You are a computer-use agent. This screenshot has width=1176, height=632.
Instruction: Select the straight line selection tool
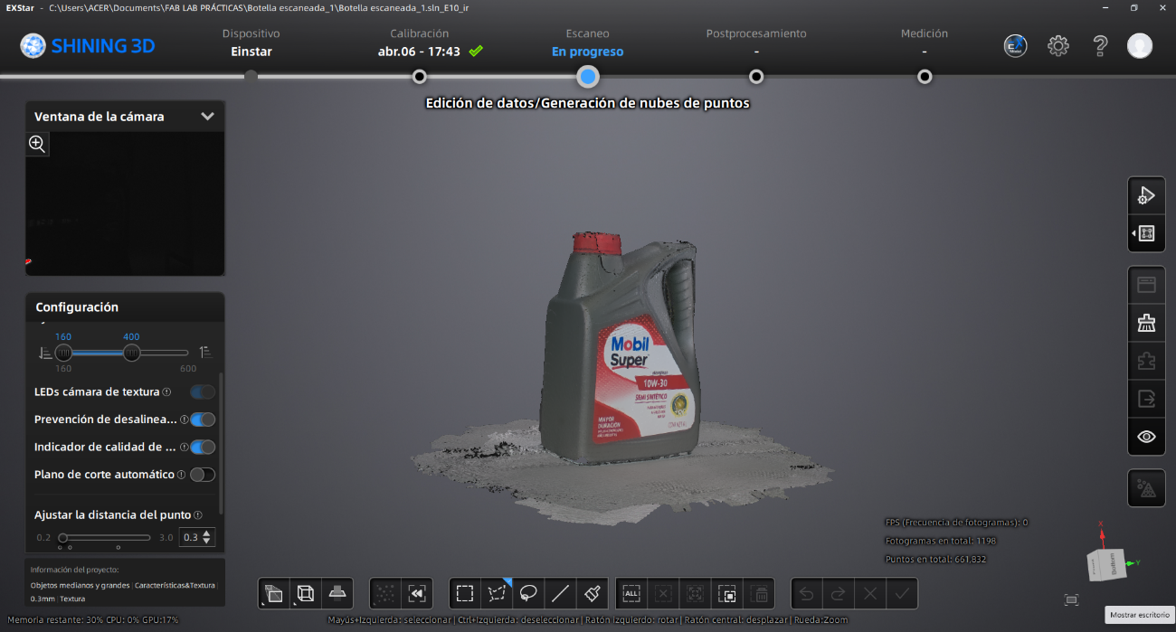560,594
